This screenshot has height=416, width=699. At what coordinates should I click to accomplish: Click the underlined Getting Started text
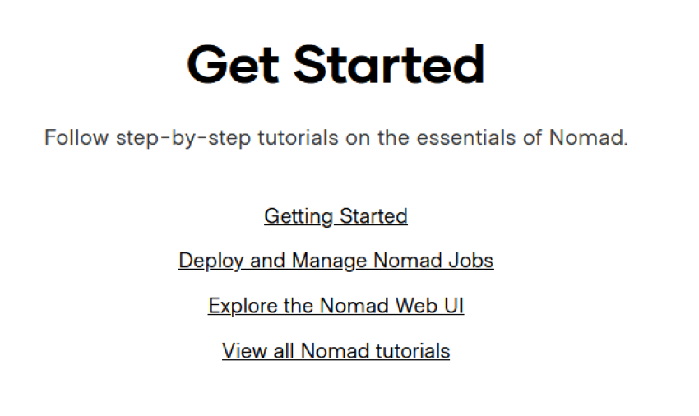click(336, 216)
